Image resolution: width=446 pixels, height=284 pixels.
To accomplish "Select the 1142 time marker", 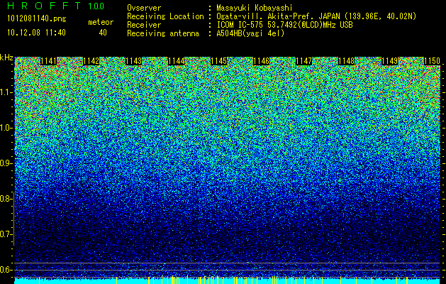I will [x=91, y=61].
